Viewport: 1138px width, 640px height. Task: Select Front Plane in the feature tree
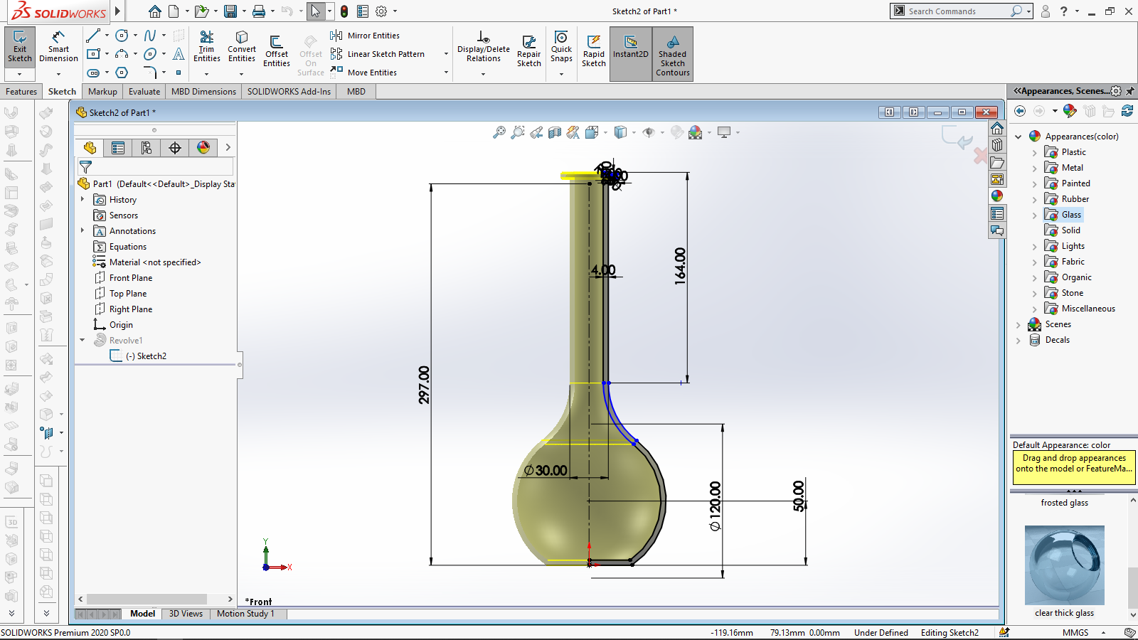[x=131, y=278]
